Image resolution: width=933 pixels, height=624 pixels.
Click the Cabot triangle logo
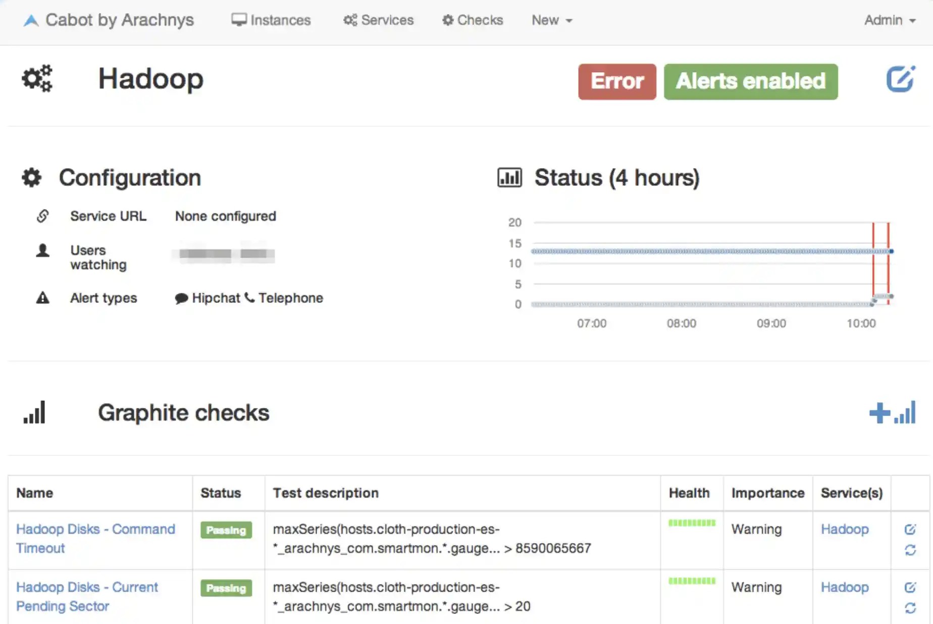(31, 20)
